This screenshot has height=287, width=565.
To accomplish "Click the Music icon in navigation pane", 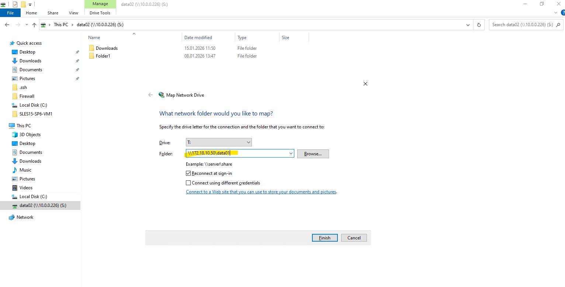I will [15, 170].
